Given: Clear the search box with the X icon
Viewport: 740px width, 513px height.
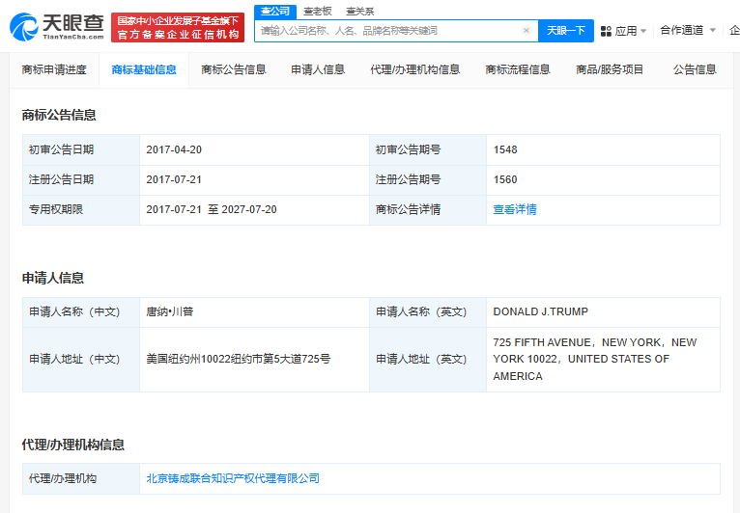Looking at the screenshot, I should [527, 31].
